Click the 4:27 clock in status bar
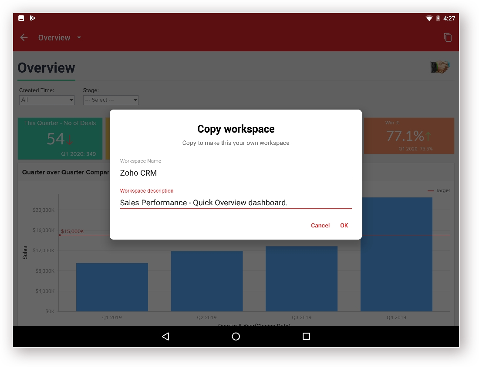Image resolution: width=479 pixels, height=367 pixels. 449,18
